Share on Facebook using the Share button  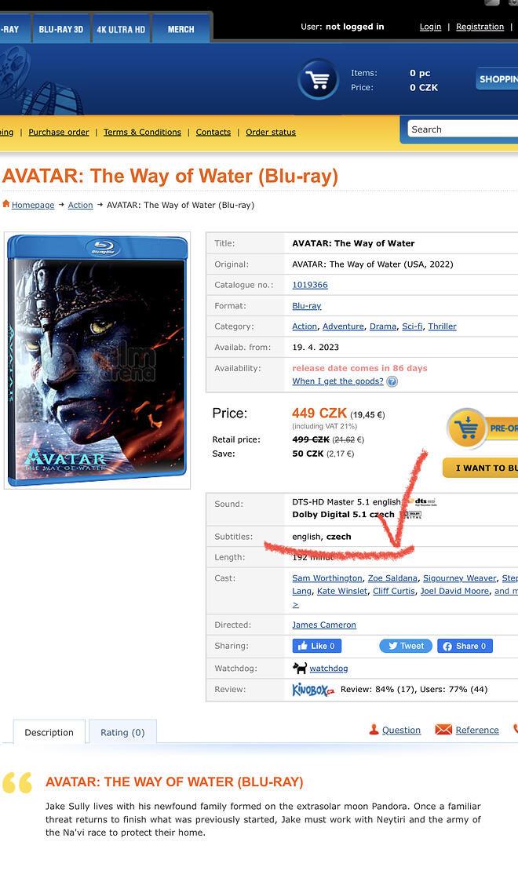[x=465, y=646]
